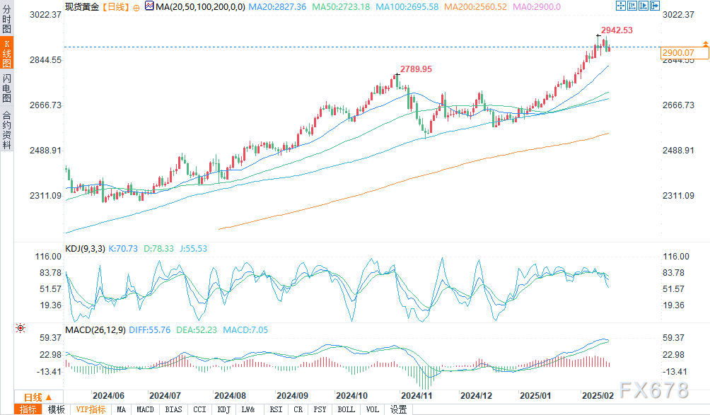
Task: Open the 【日线】 period selector in title
Action: [x=114, y=6]
